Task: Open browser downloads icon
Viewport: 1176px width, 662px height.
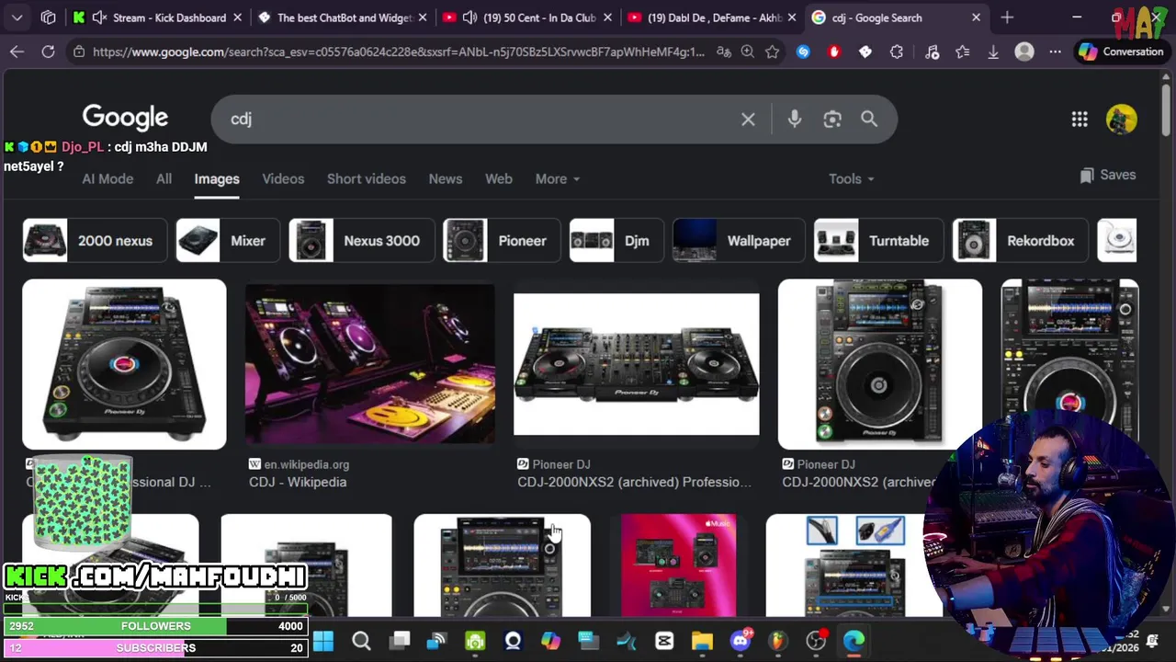Action: pyautogui.click(x=993, y=52)
